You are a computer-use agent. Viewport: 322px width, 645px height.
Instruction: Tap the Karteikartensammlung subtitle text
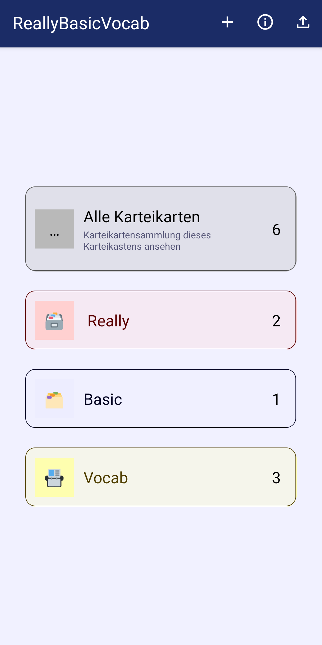(147, 241)
